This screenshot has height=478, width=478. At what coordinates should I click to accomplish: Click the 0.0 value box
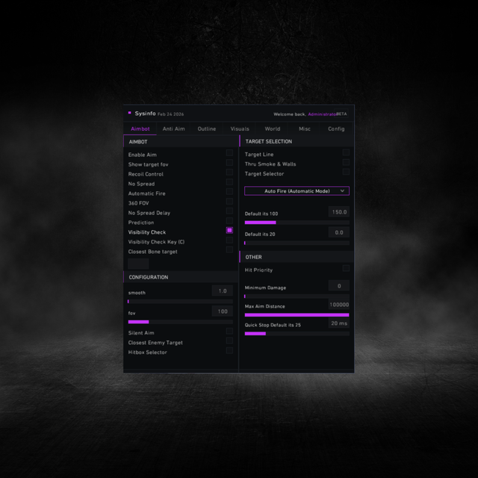tap(339, 232)
